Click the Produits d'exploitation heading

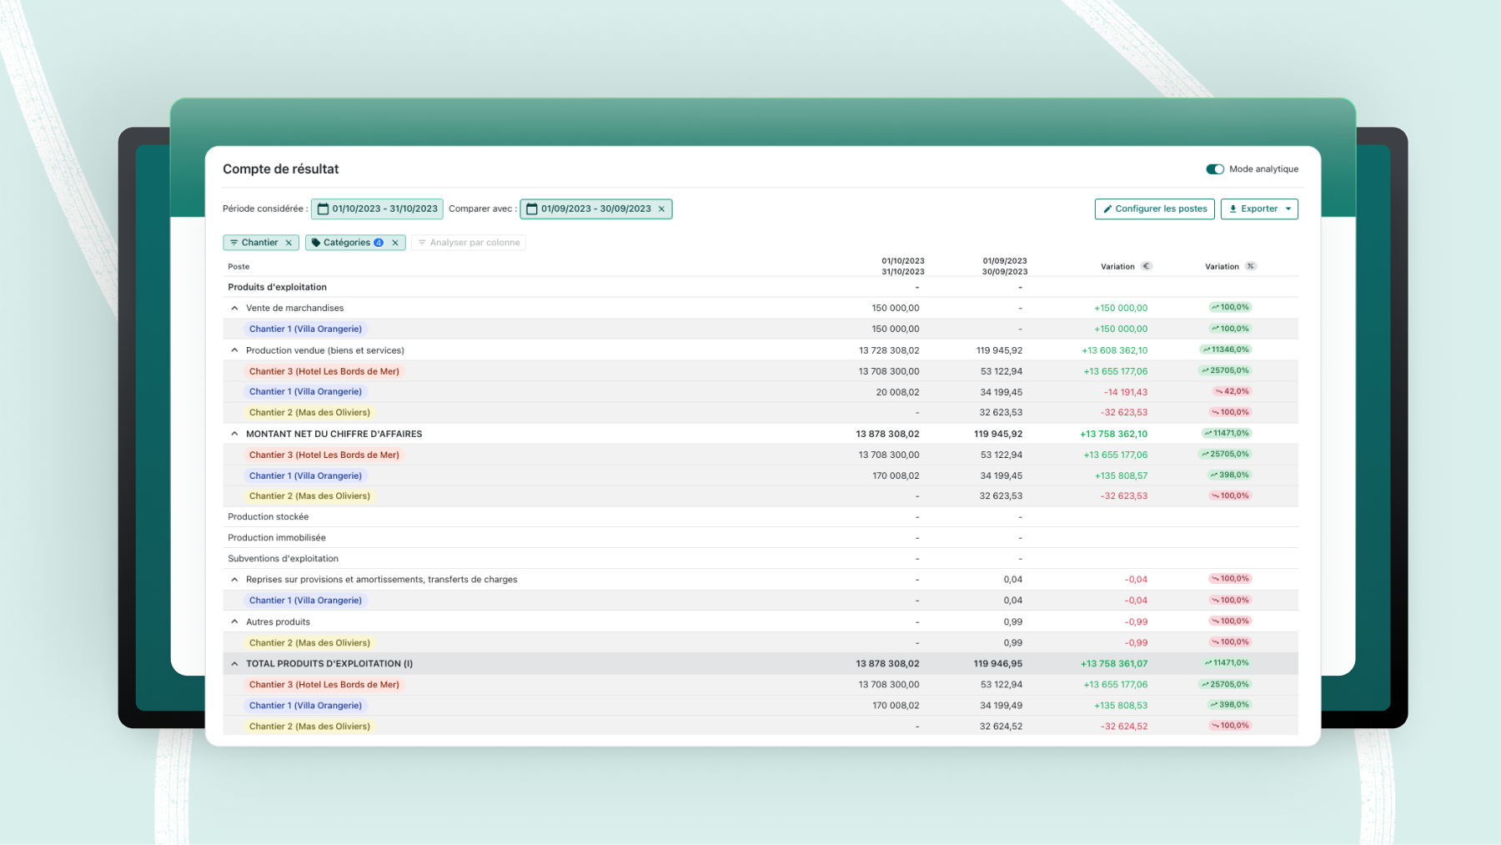277,287
